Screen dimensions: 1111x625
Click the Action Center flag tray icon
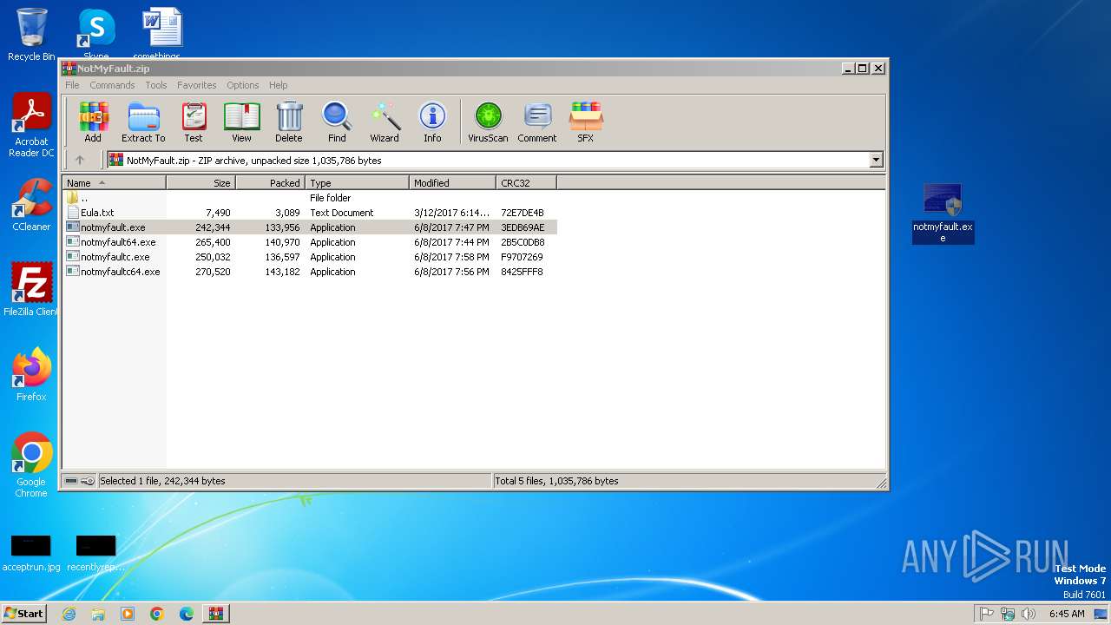click(x=987, y=614)
